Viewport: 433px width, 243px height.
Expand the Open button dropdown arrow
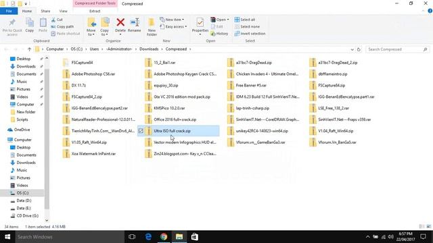pyautogui.click(x=228, y=20)
